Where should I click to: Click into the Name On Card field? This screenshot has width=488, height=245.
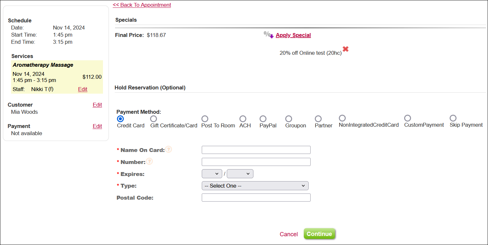[256, 150]
